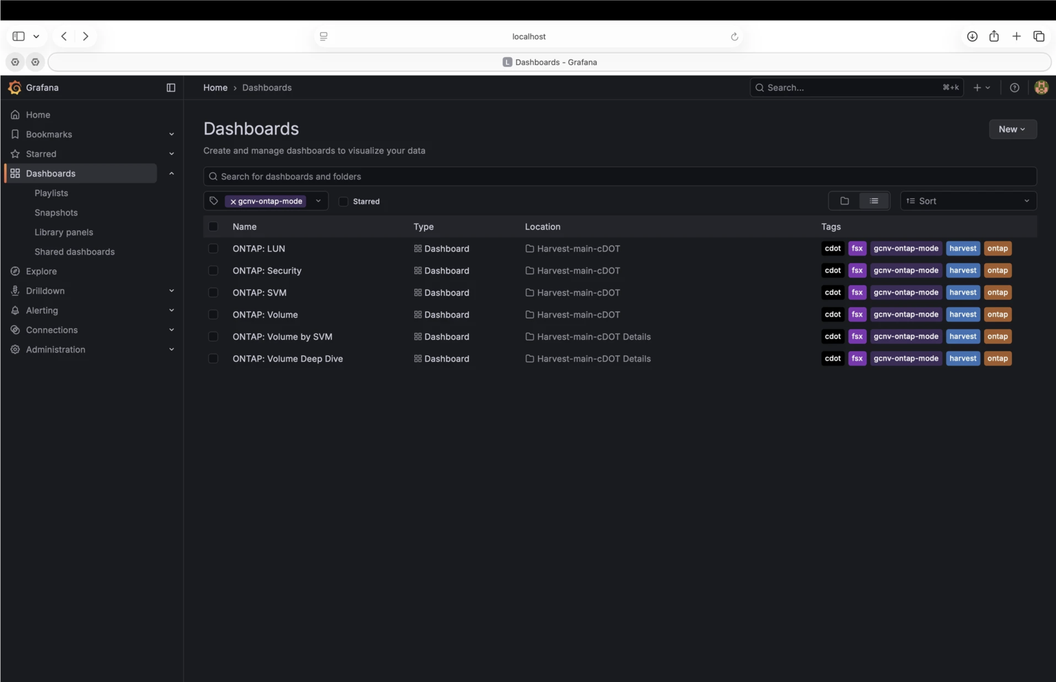Go back in Safari history
Image resolution: width=1056 pixels, height=682 pixels.
[64, 36]
